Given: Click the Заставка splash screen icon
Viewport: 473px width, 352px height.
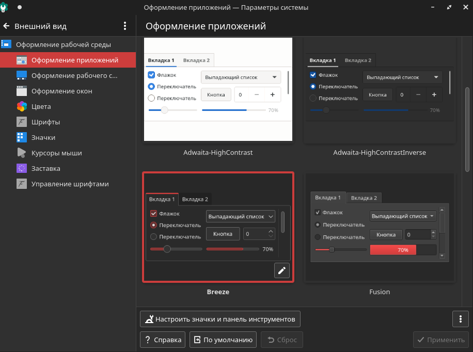Looking at the screenshot, I should click(x=22, y=169).
